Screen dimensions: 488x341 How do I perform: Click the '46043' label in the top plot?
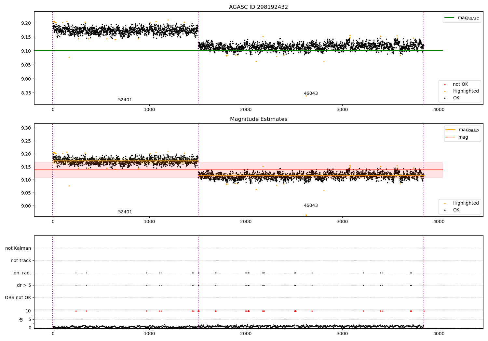[x=311, y=94]
